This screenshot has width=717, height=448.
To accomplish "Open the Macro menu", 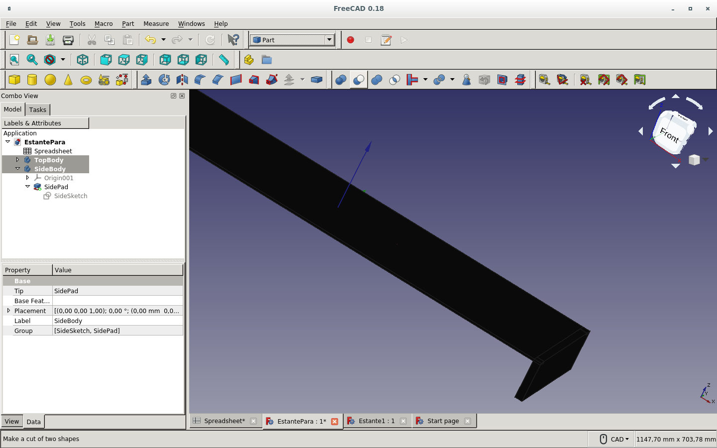I will click(104, 23).
